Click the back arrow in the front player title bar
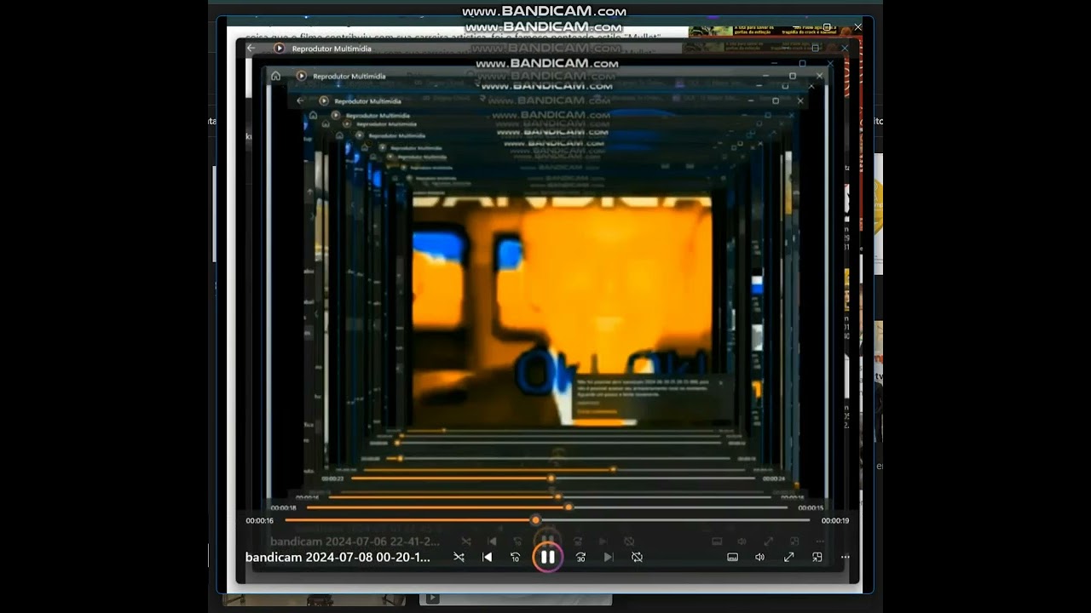 251,49
